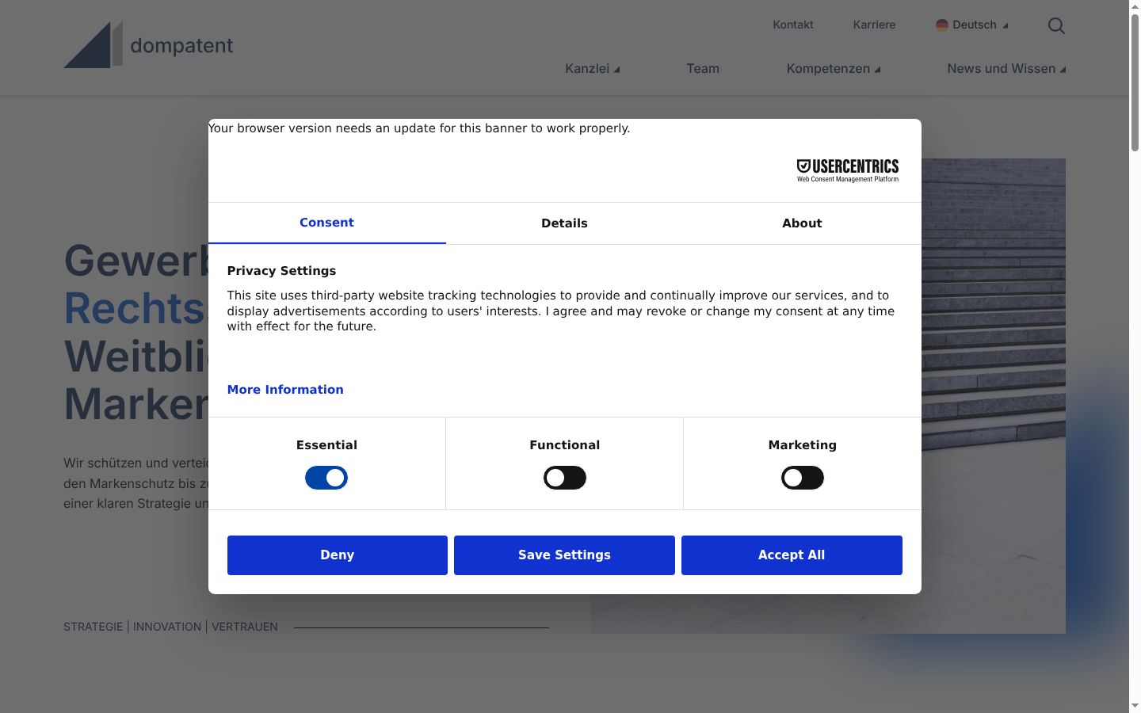
Task: Click the Usercentrics logo
Action: click(847, 170)
